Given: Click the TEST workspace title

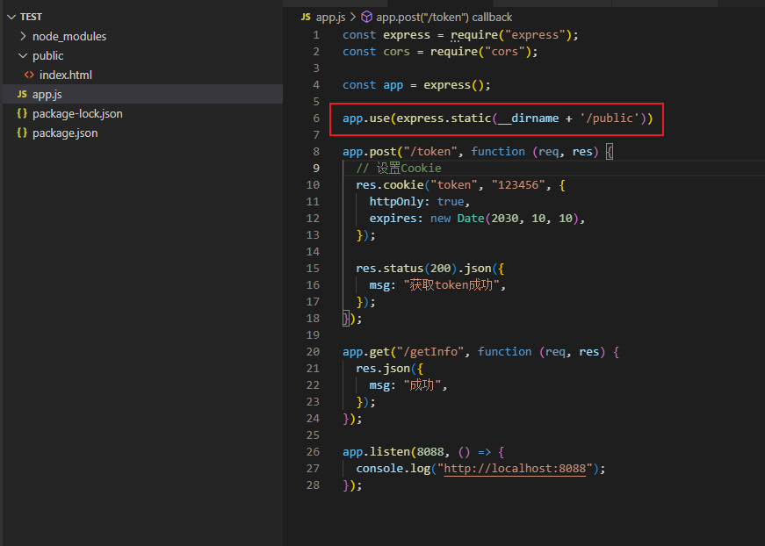Looking at the screenshot, I should pos(31,17).
